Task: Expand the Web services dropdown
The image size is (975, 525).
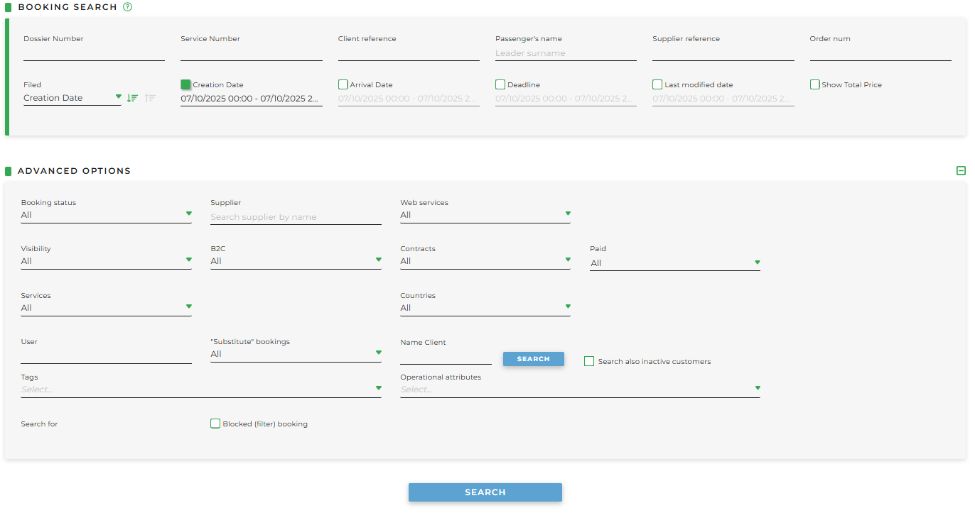Action: pyautogui.click(x=485, y=215)
